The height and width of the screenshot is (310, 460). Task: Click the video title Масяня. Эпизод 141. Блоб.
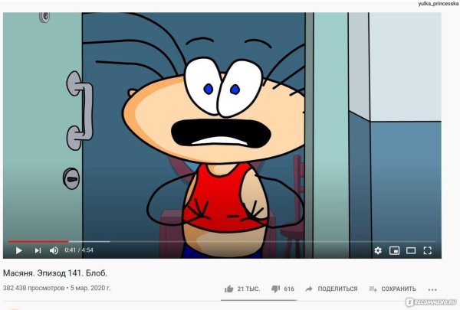pos(55,273)
